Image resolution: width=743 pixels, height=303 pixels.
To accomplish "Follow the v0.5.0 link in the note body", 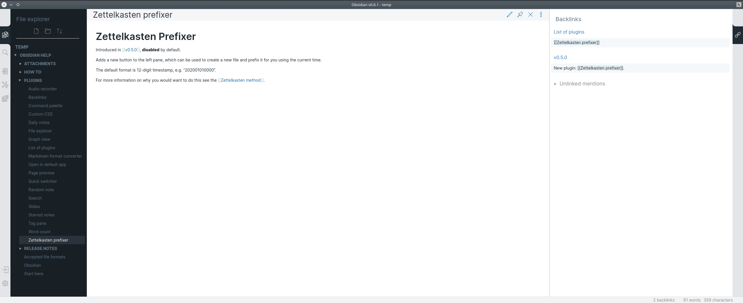I will click(x=131, y=50).
